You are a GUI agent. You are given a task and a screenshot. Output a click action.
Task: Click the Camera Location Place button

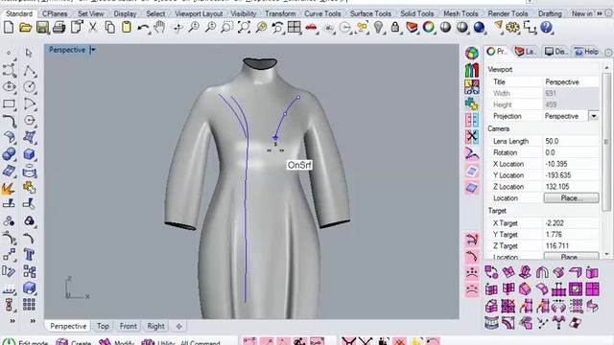(x=571, y=198)
